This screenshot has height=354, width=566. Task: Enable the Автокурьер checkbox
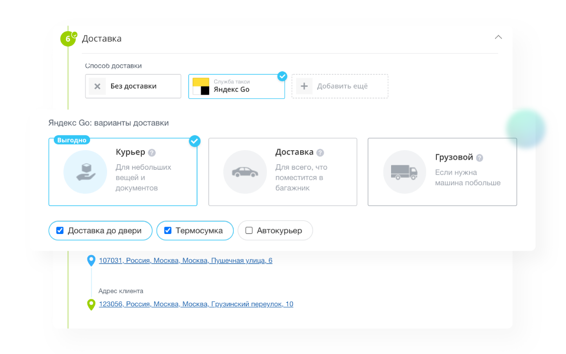249,230
